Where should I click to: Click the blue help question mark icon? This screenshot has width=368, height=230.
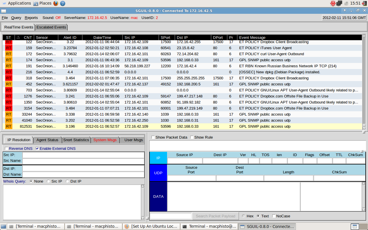tap(63, 3)
